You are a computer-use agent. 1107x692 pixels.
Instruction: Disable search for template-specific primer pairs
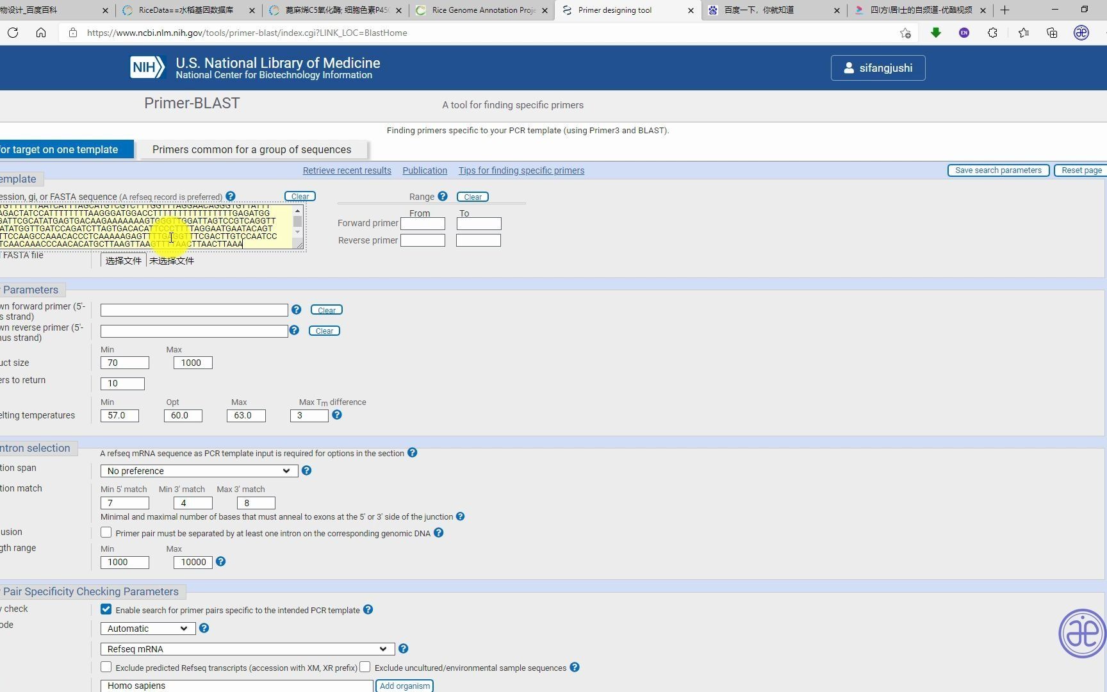(106, 609)
